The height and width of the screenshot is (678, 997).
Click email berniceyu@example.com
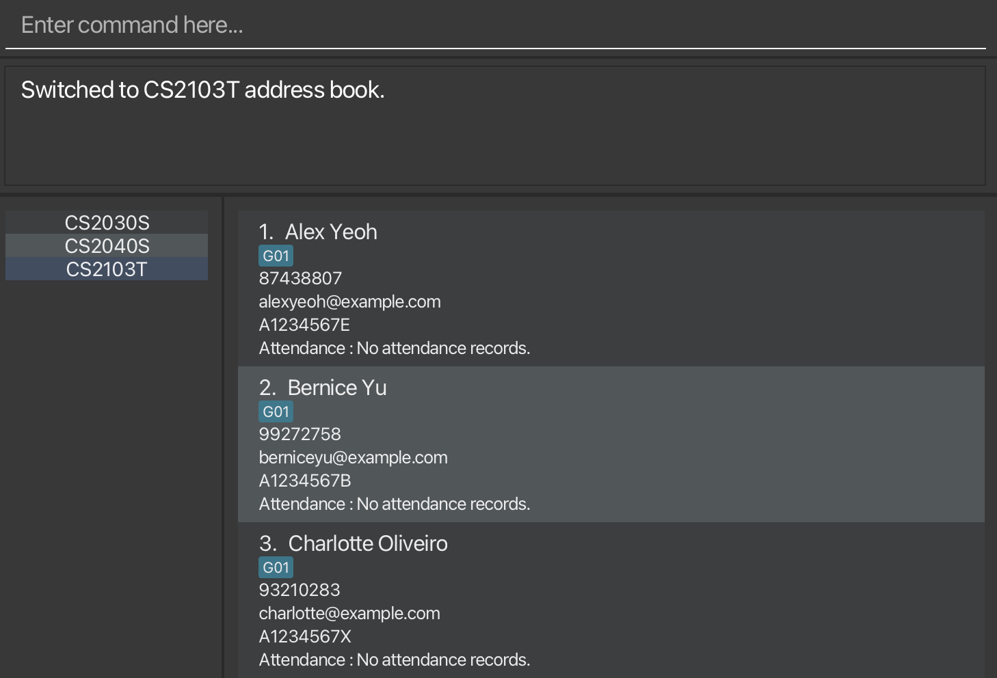click(353, 457)
